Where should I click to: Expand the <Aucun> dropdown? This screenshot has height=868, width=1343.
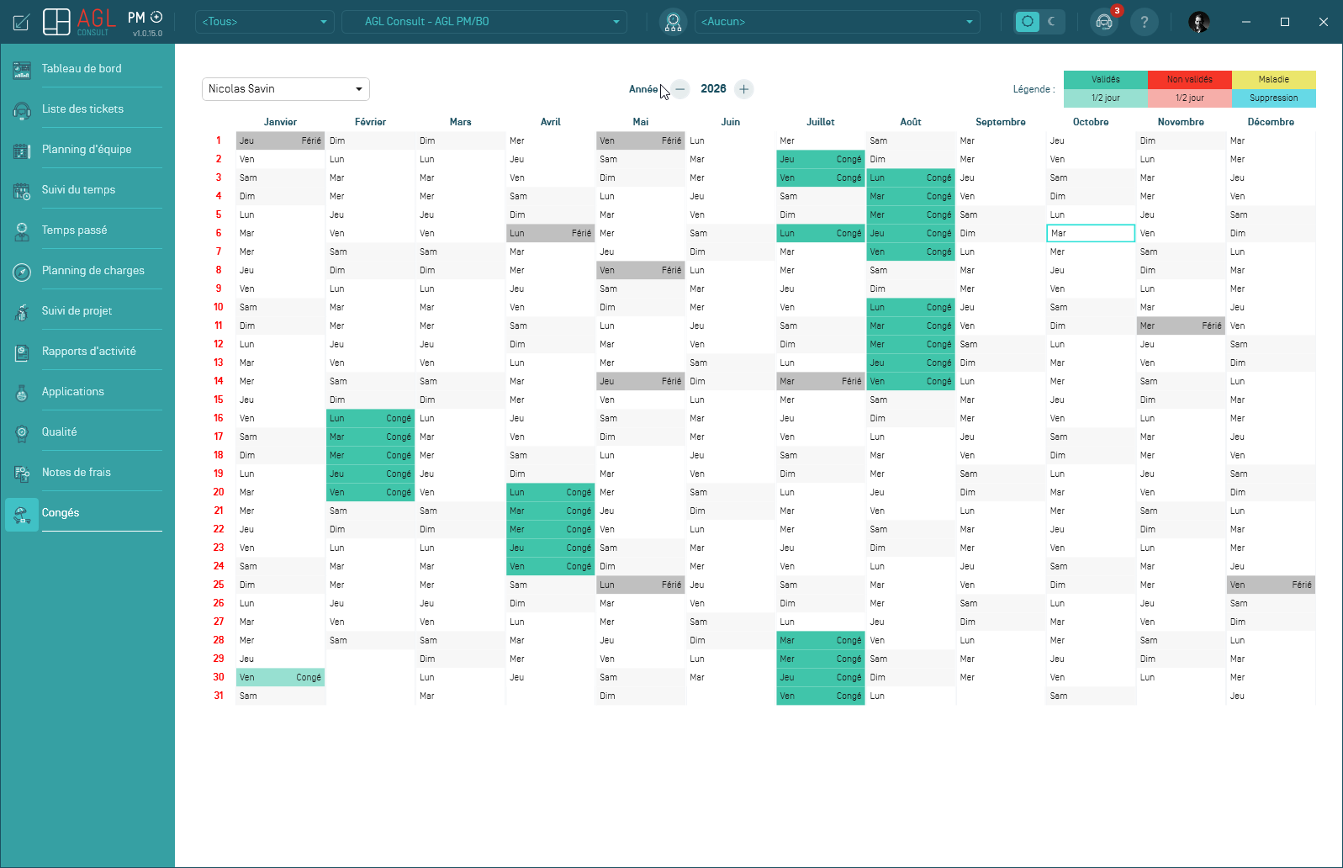(838, 22)
